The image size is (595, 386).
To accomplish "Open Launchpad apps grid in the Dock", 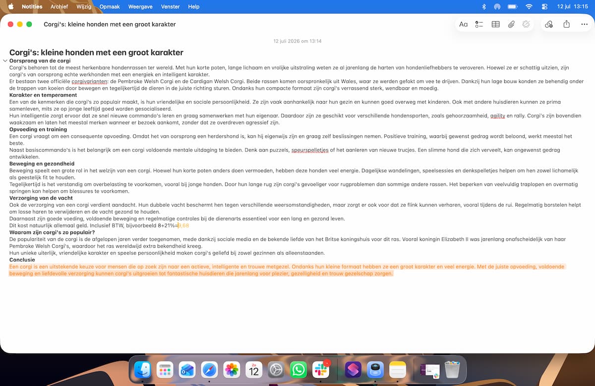I will [x=165, y=370].
